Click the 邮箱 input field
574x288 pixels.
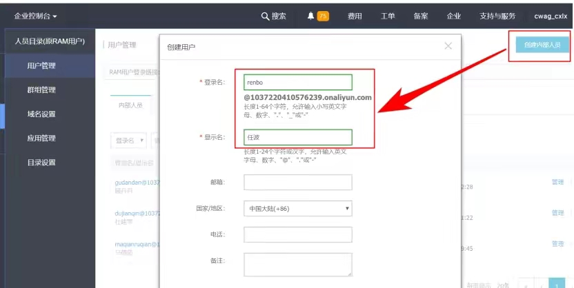point(298,182)
